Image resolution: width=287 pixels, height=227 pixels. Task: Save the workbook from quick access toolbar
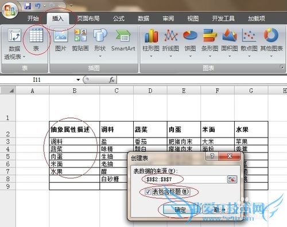(x=28, y=6)
